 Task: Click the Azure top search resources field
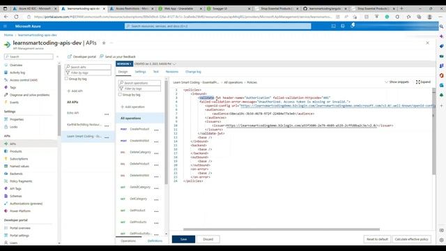[x=218, y=26]
